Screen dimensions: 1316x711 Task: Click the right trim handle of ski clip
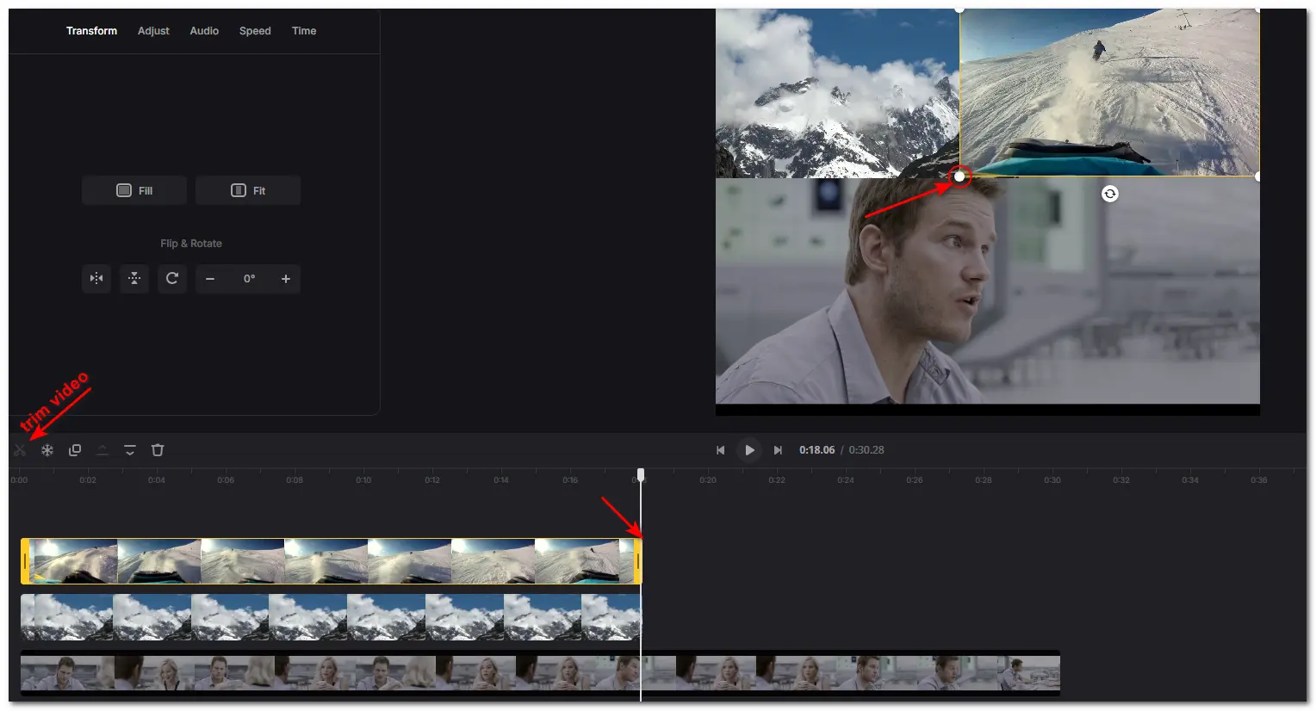[637, 561]
